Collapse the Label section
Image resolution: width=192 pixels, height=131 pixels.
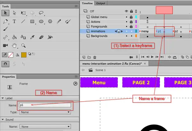click(x=3, y=98)
